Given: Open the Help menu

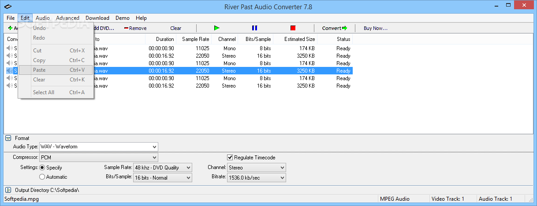Looking at the screenshot, I should click(141, 18).
